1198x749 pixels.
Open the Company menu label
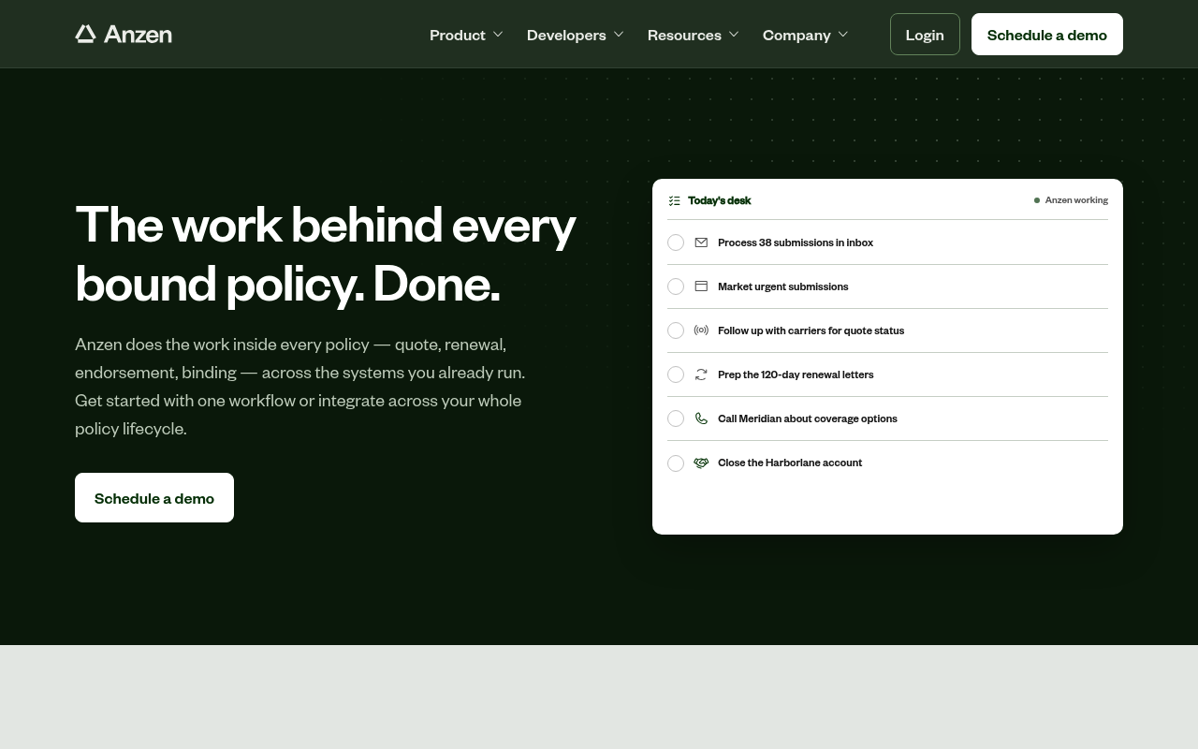[796, 35]
